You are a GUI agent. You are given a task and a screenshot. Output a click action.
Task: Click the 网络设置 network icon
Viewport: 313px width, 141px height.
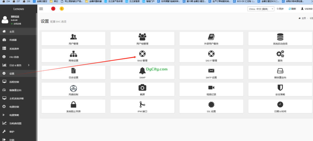(73, 54)
